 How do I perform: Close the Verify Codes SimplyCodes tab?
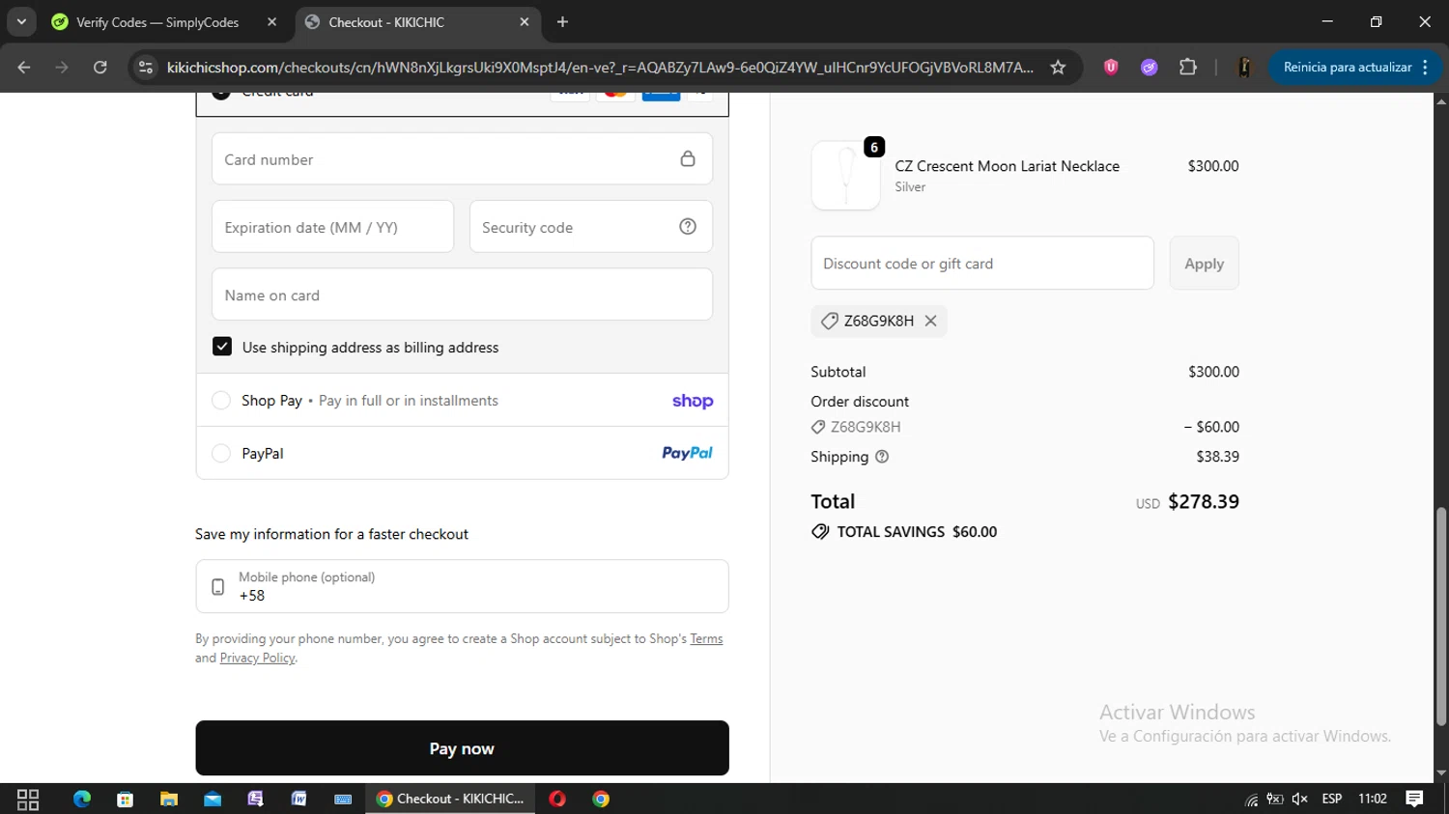click(271, 21)
